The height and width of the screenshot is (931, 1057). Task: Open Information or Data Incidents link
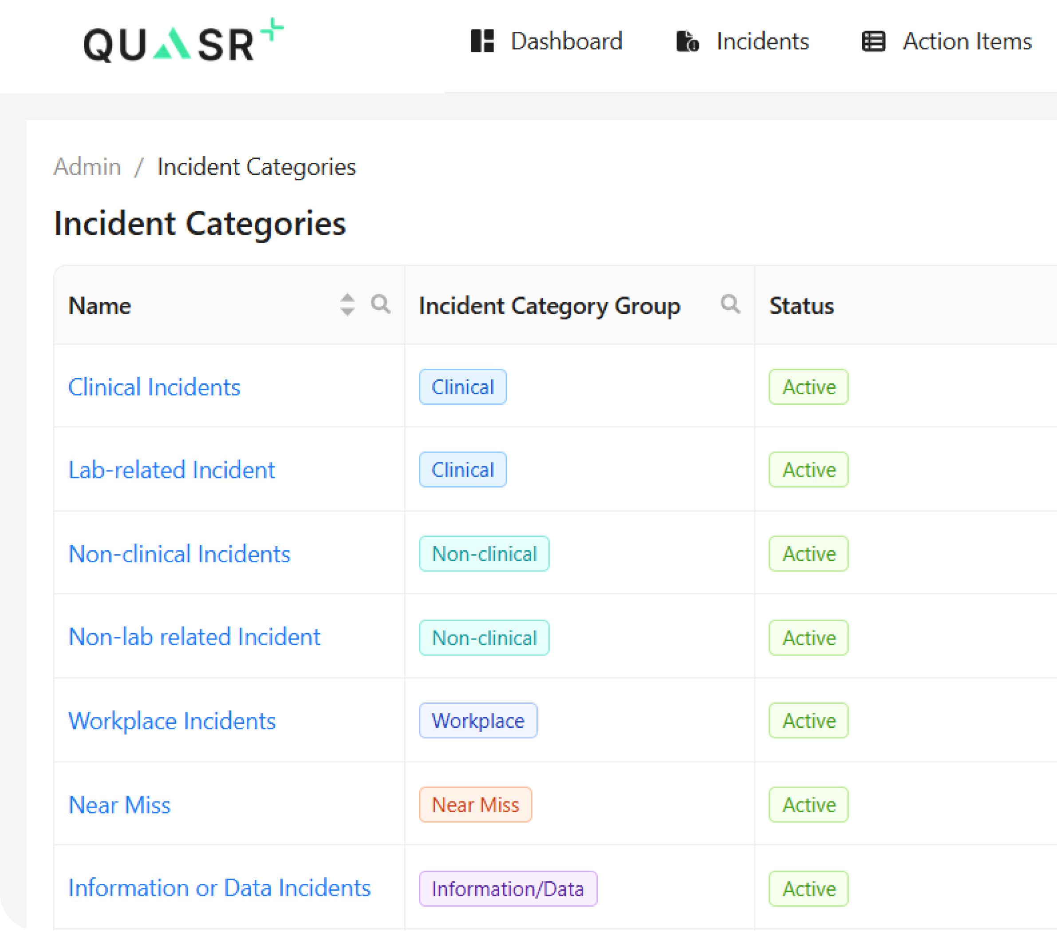[219, 888]
